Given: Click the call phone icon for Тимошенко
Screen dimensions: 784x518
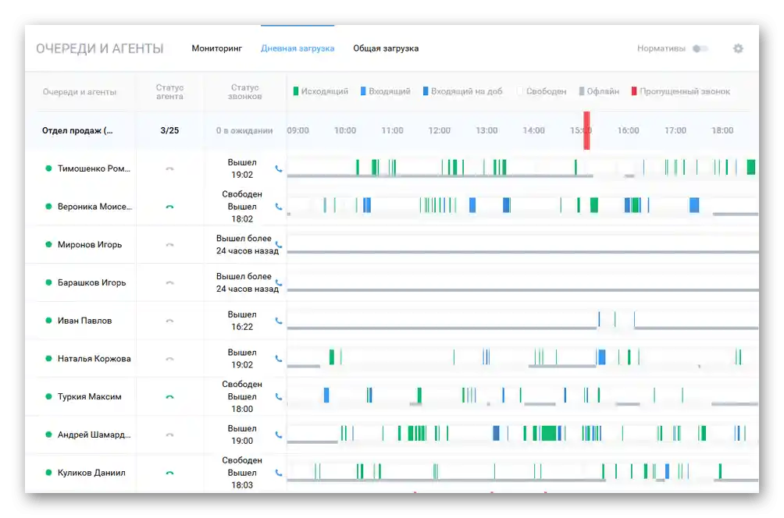Looking at the screenshot, I should point(279,169).
